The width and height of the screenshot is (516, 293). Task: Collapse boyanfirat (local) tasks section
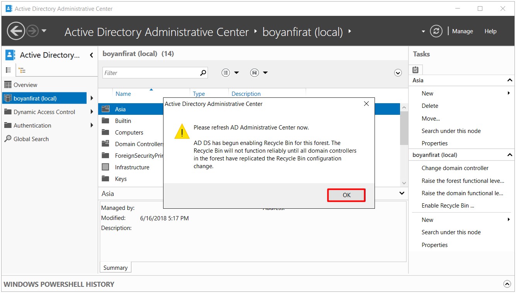510,155
